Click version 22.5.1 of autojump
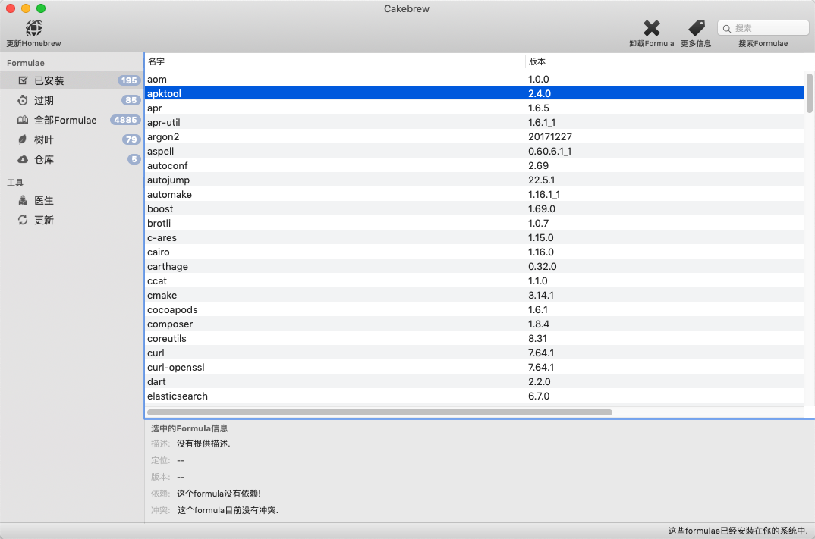815x539 pixels. point(542,180)
